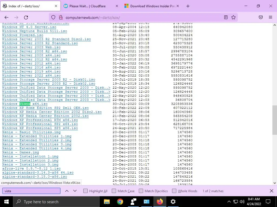Open Windows Server 2003 Web.iso link
277x207 pixels.
31,47
